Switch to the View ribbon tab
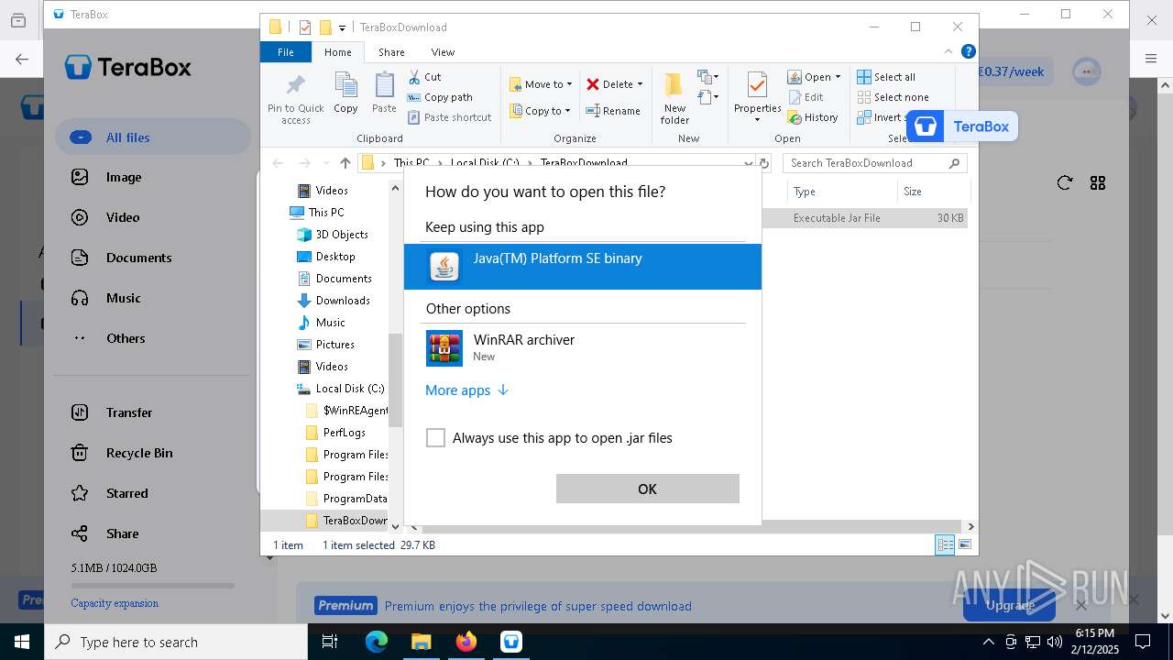Screen dimensions: 1173x660 pos(443,52)
